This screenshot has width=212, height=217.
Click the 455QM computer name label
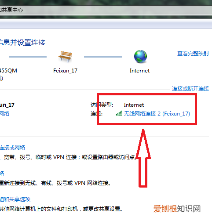[8, 71]
